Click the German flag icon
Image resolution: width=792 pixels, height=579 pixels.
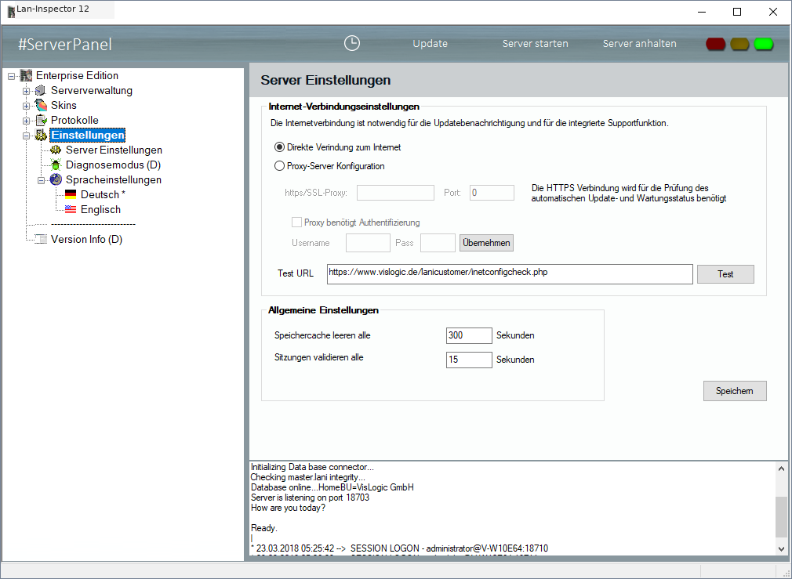71,194
